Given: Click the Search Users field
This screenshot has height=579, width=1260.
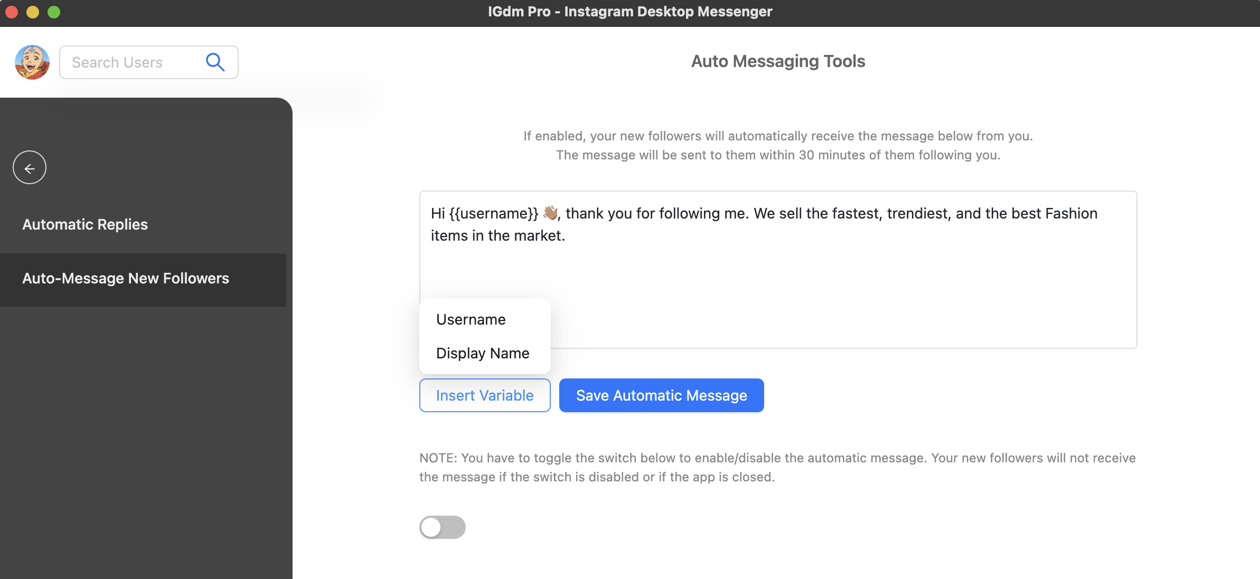Looking at the screenshot, I should click(x=132, y=62).
